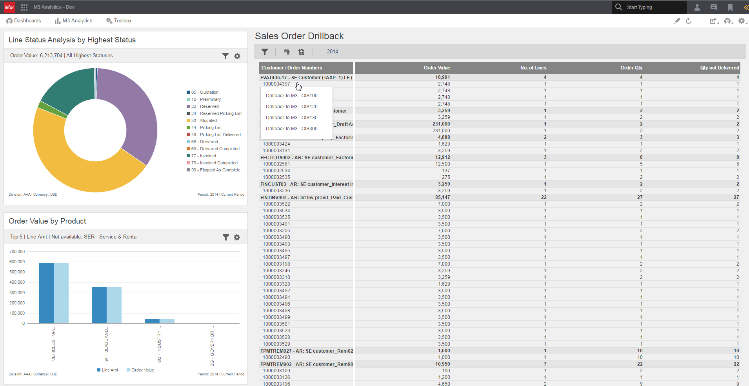Open the app grid launcher icon
749x386 pixels.
pyautogui.click(x=24, y=7)
